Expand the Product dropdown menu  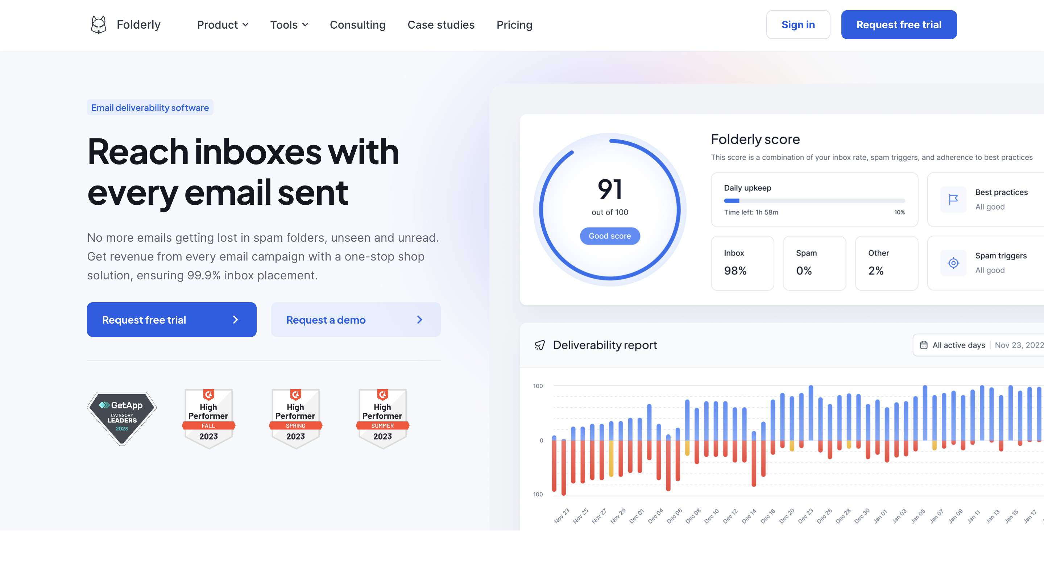pos(223,25)
